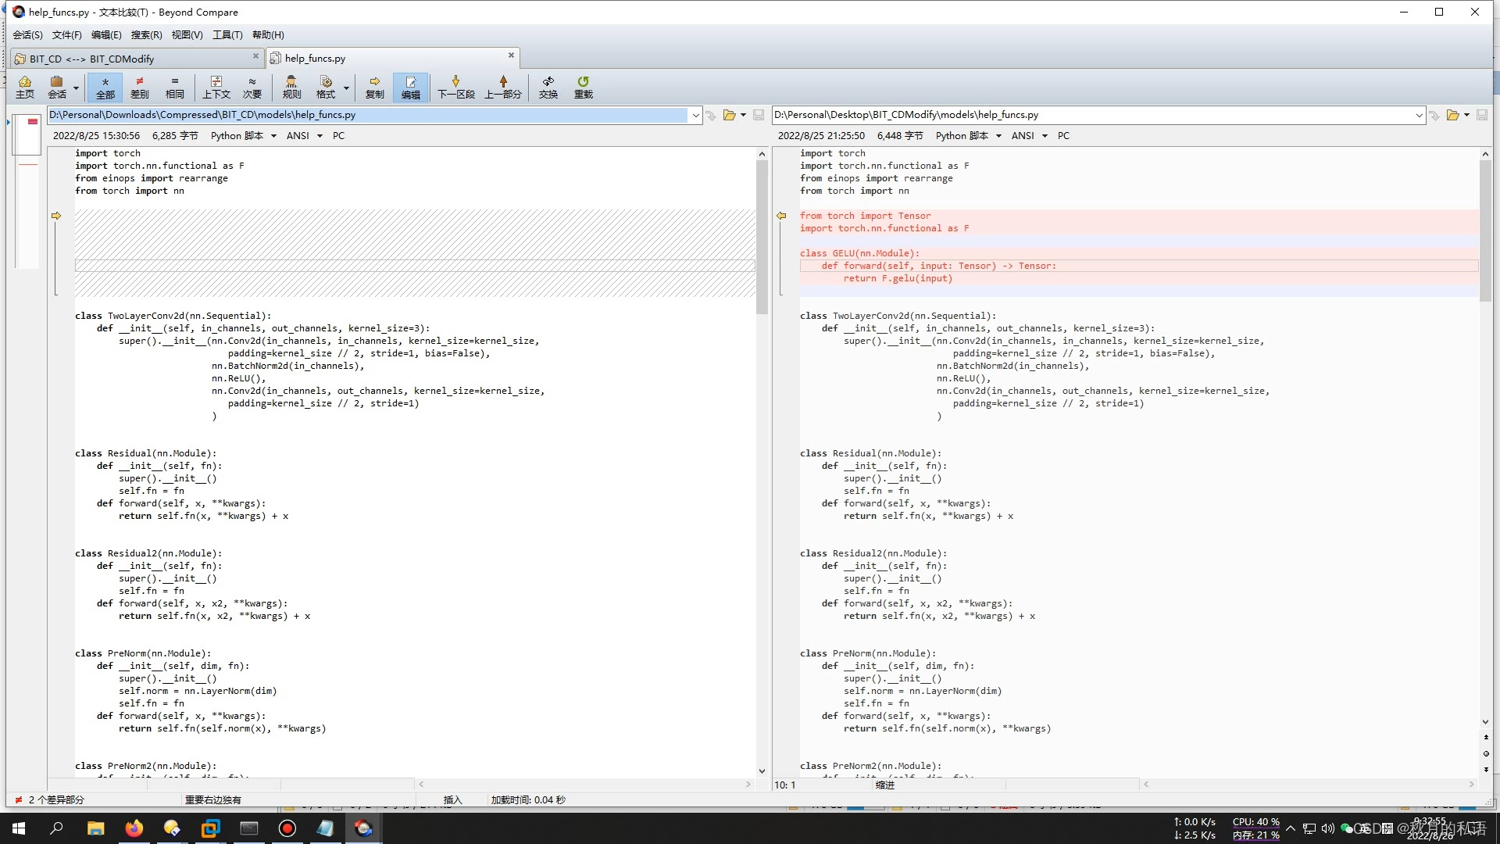Open the 搜索(R) menu

click(146, 35)
